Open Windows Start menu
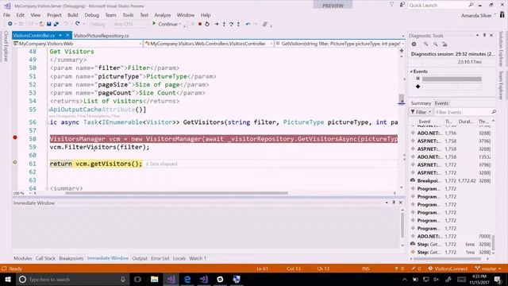 tap(8, 279)
